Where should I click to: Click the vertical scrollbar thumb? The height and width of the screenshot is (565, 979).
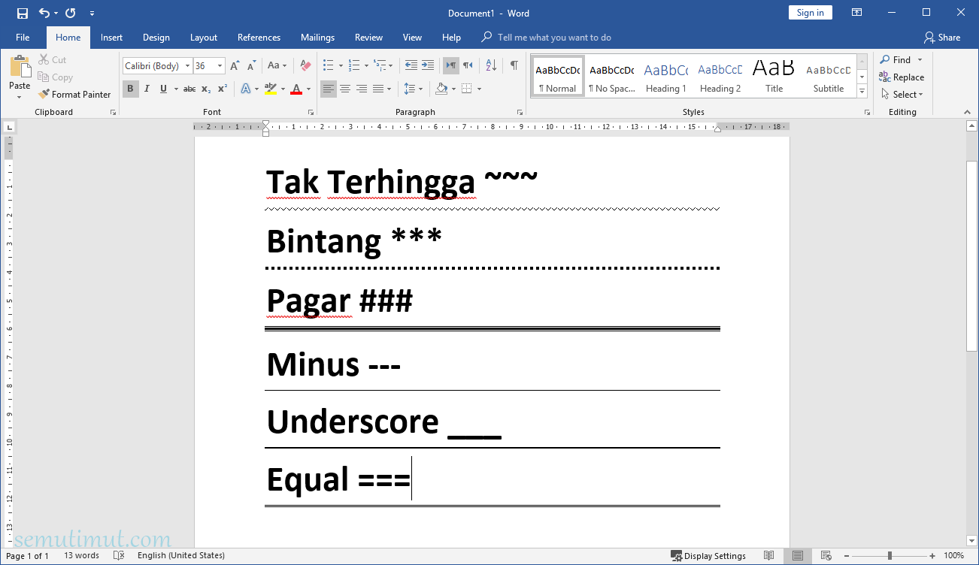click(971, 255)
